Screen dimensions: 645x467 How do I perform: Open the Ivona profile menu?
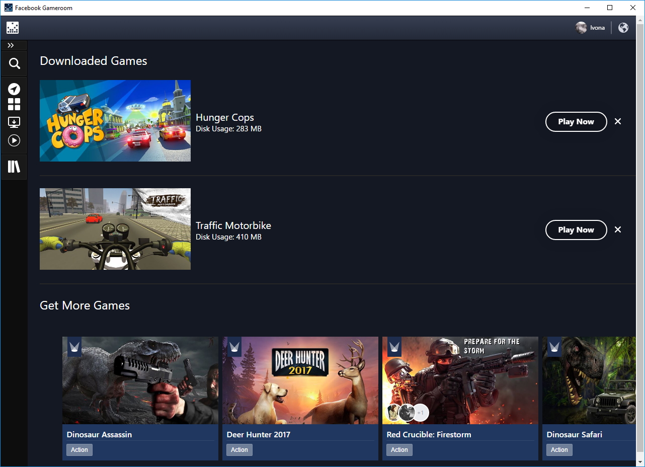pos(590,28)
